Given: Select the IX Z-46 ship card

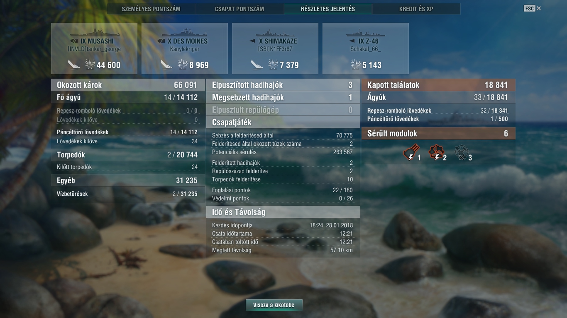Looking at the screenshot, I should [366, 48].
